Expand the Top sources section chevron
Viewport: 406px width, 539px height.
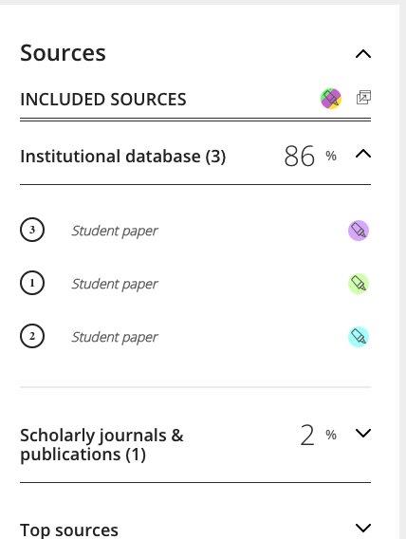(363, 528)
